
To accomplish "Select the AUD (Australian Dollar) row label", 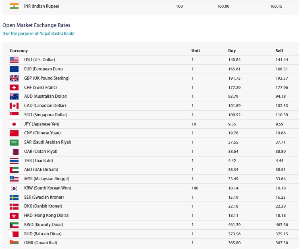I will tap(46, 97).
